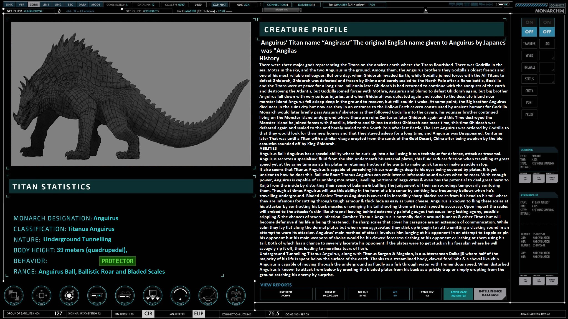This screenshot has height=319, width=568.
Task: Click the upward triangle marker in top bar
Action: click(426, 11)
